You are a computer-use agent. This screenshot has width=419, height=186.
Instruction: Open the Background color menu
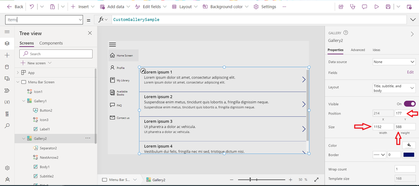(226, 7)
